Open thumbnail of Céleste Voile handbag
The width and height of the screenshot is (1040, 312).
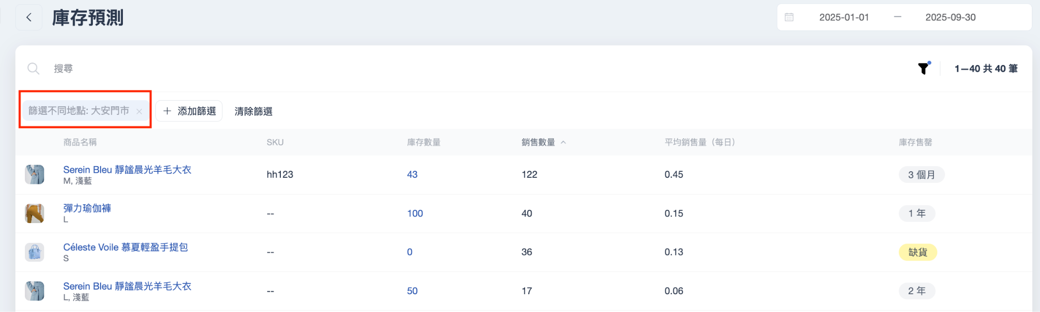[35, 252]
